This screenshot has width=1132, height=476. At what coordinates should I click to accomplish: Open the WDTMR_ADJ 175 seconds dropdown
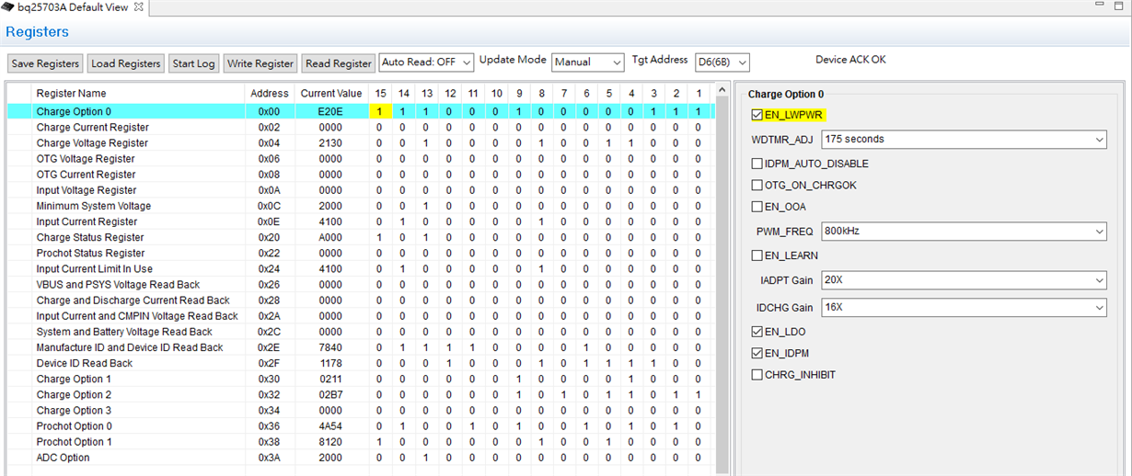point(964,139)
